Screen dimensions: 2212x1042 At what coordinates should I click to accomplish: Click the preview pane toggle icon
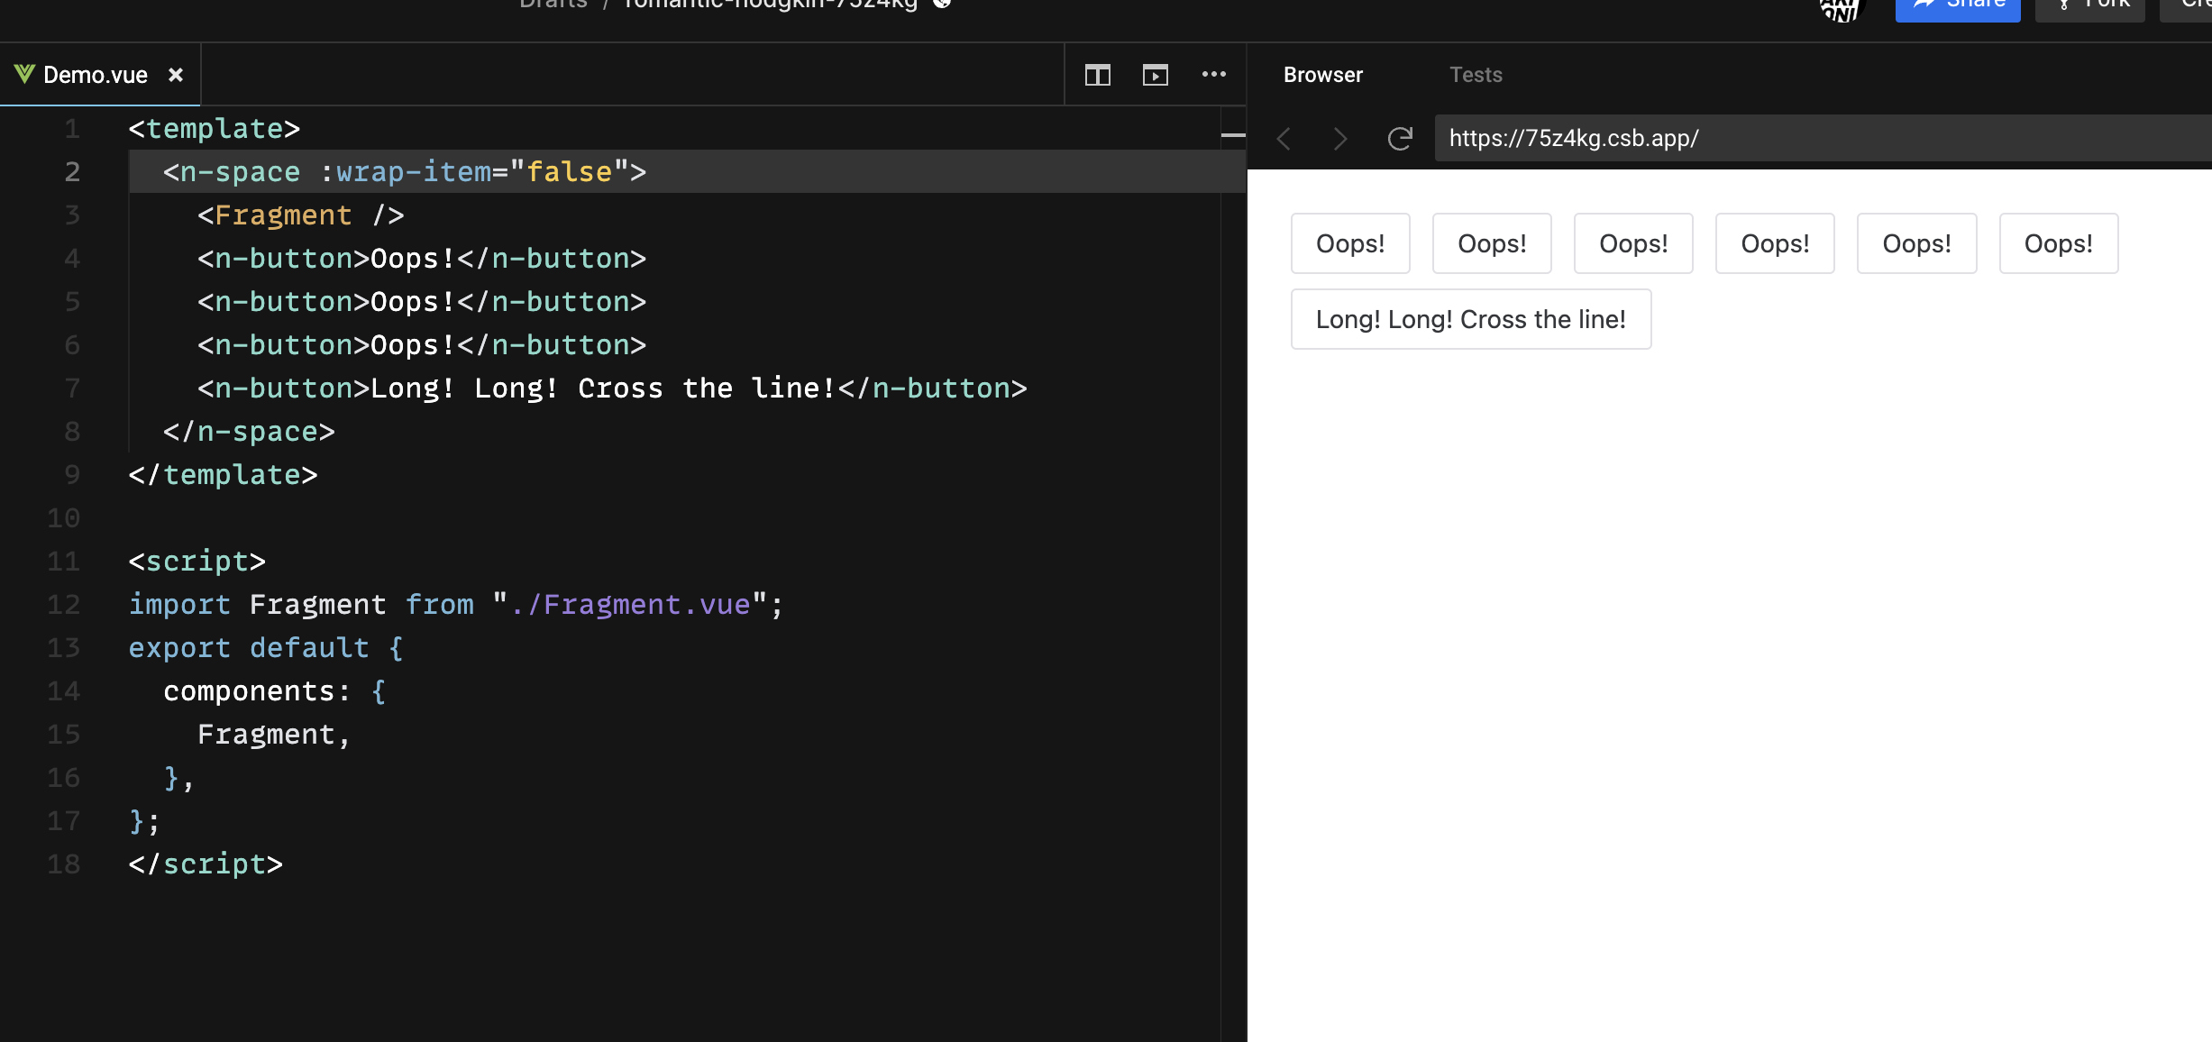[x=1155, y=75]
